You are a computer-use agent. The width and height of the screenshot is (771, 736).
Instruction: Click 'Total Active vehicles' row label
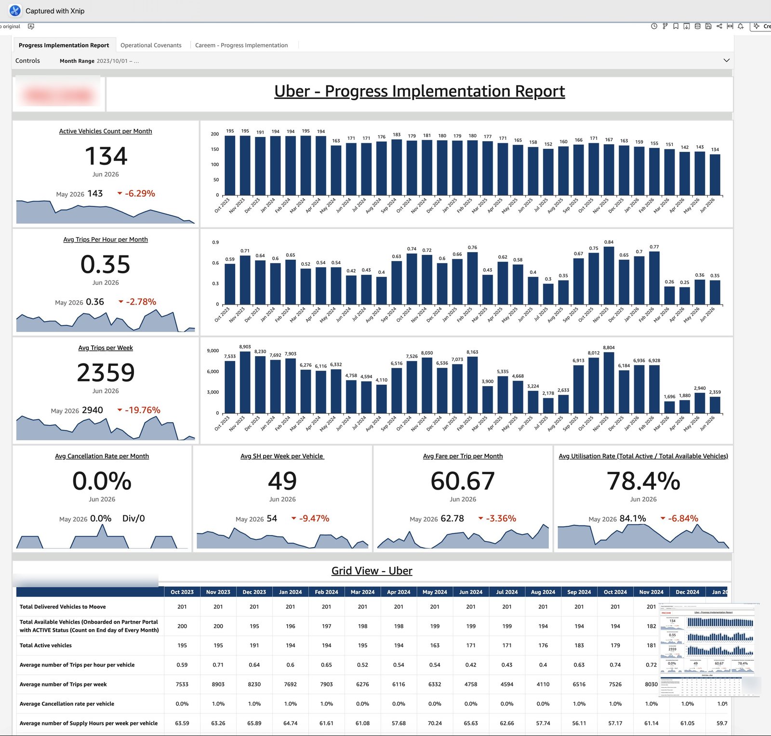pos(46,645)
